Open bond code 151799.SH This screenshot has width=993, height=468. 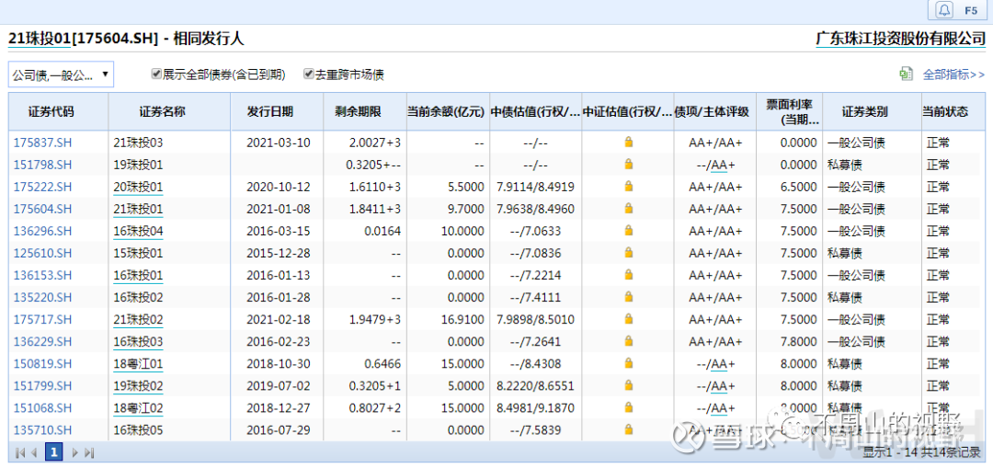(42, 385)
